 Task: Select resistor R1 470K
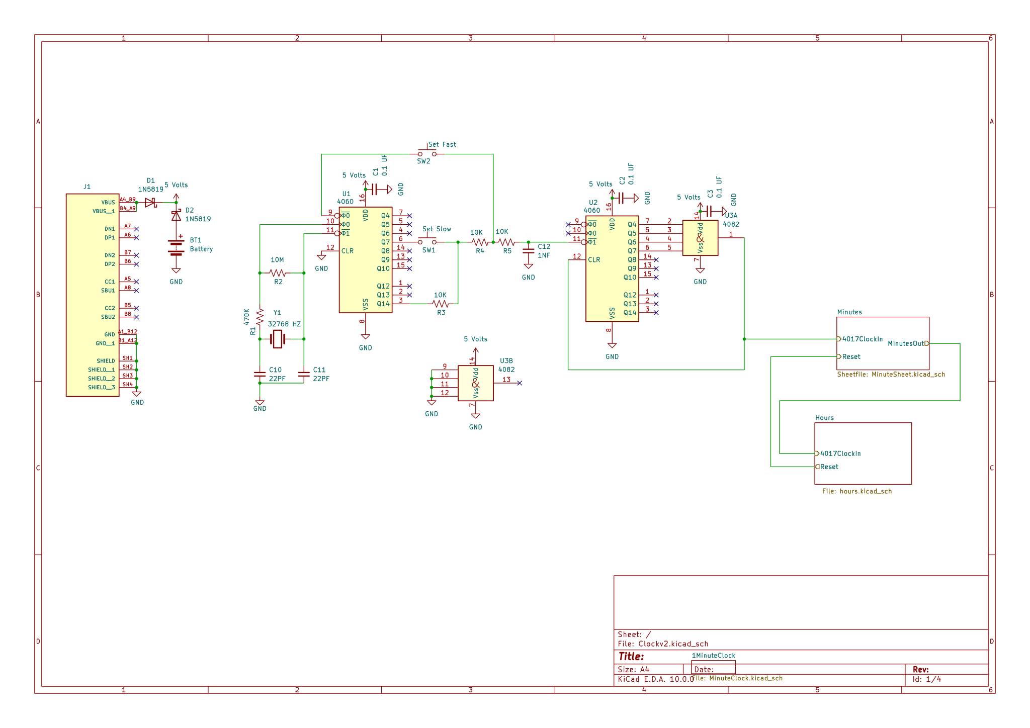[x=260, y=317]
